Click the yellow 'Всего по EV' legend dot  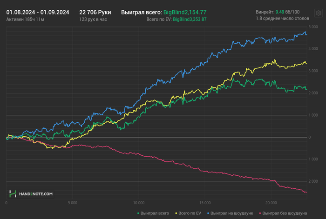(177, 213)
